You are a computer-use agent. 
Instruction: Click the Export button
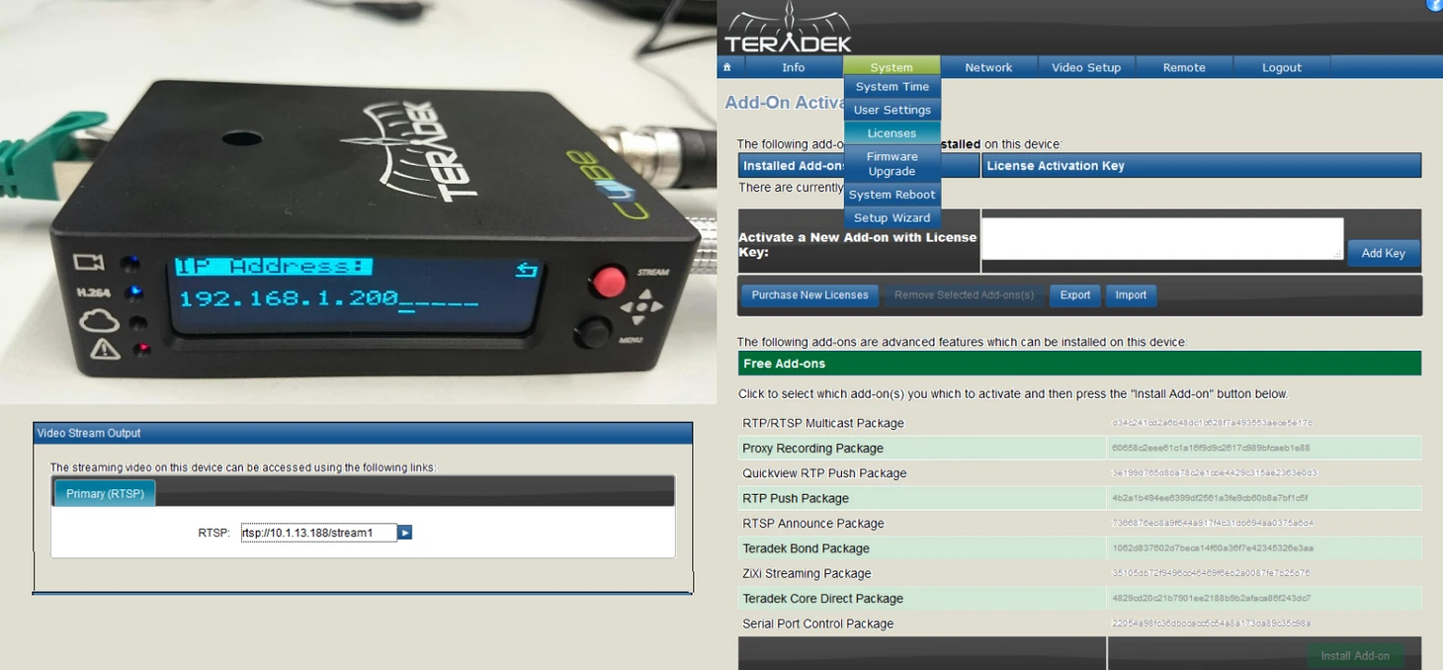click(1074, 294)
